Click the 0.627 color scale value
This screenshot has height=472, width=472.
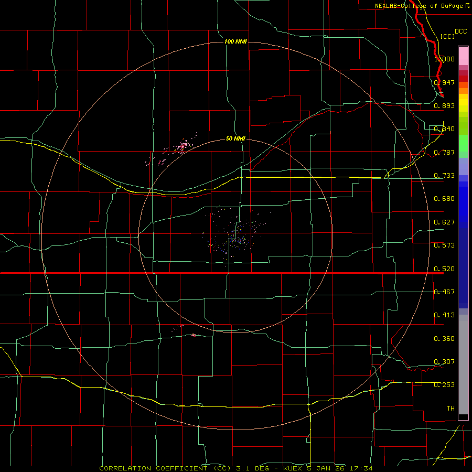[x=444, y=222]
